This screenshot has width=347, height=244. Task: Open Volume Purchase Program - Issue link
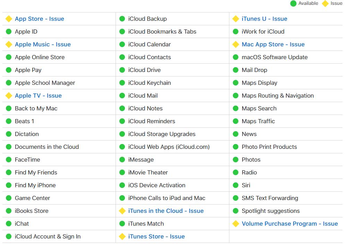[x=290, y=224]
